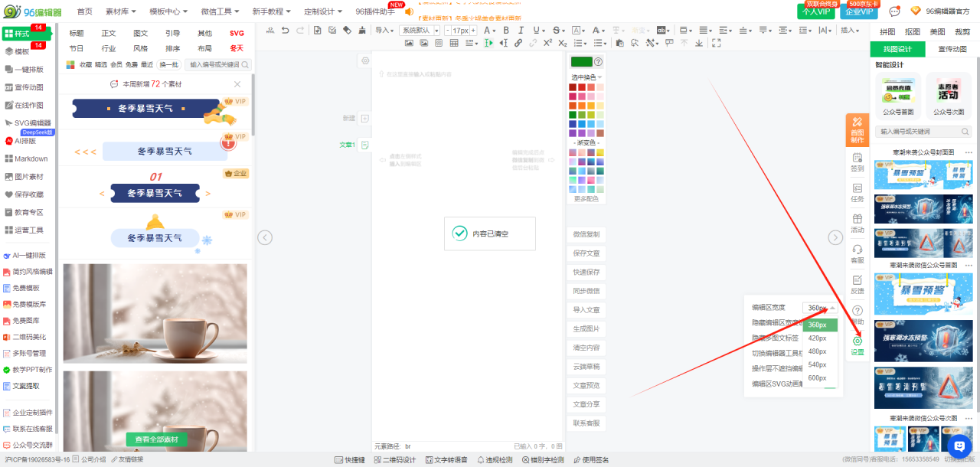Click the 签到 check-in icon
980x467 pixels.
pos(857,162)
